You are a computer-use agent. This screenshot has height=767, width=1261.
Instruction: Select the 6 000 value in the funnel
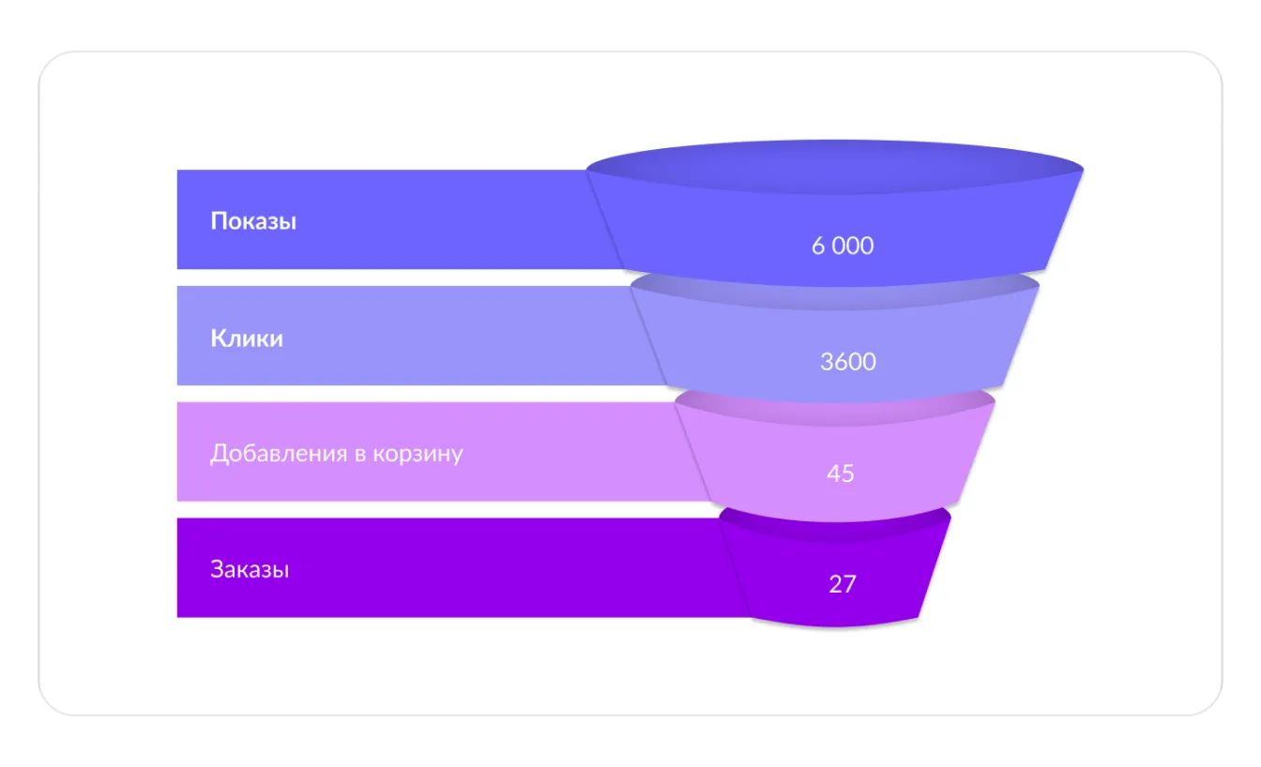pos(843,246)
